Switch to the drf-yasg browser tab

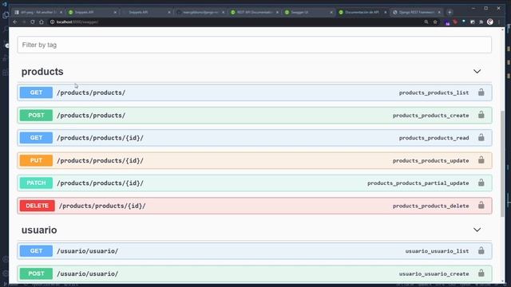(x=38, y=13)
